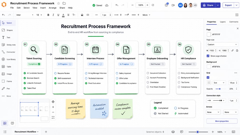The height and width of the screenshot is (135, 240).
Task: Close the Properties panel
Action: click(237, 28)
